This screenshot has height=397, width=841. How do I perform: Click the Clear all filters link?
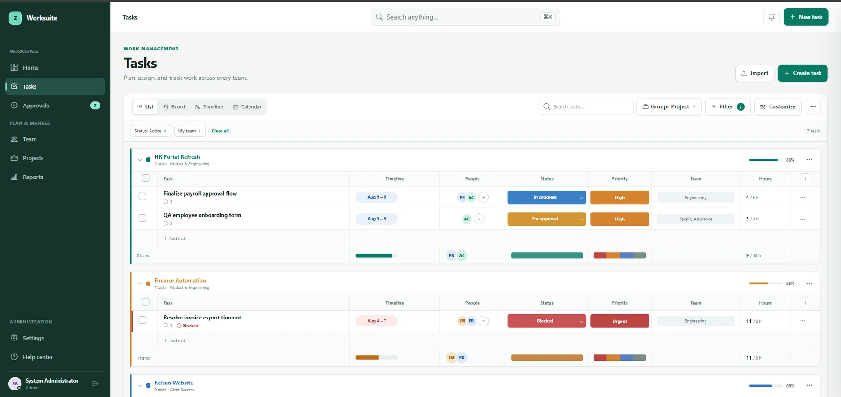[220, 131]
